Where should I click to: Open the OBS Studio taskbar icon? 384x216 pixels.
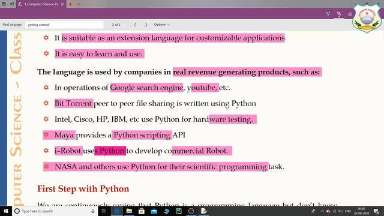tap(191, 211)
